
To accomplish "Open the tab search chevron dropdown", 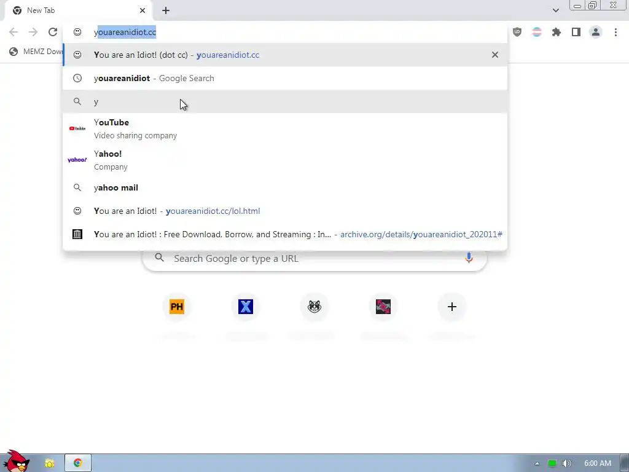I will click(555, 10).
